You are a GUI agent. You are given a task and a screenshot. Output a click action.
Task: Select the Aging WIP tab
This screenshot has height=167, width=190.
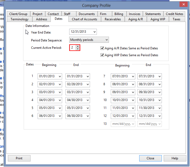coord(158,19)
